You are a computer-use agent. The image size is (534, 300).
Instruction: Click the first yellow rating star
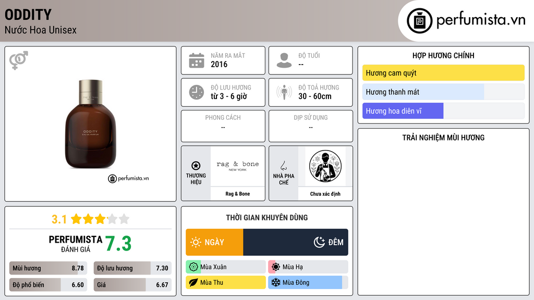76,219
